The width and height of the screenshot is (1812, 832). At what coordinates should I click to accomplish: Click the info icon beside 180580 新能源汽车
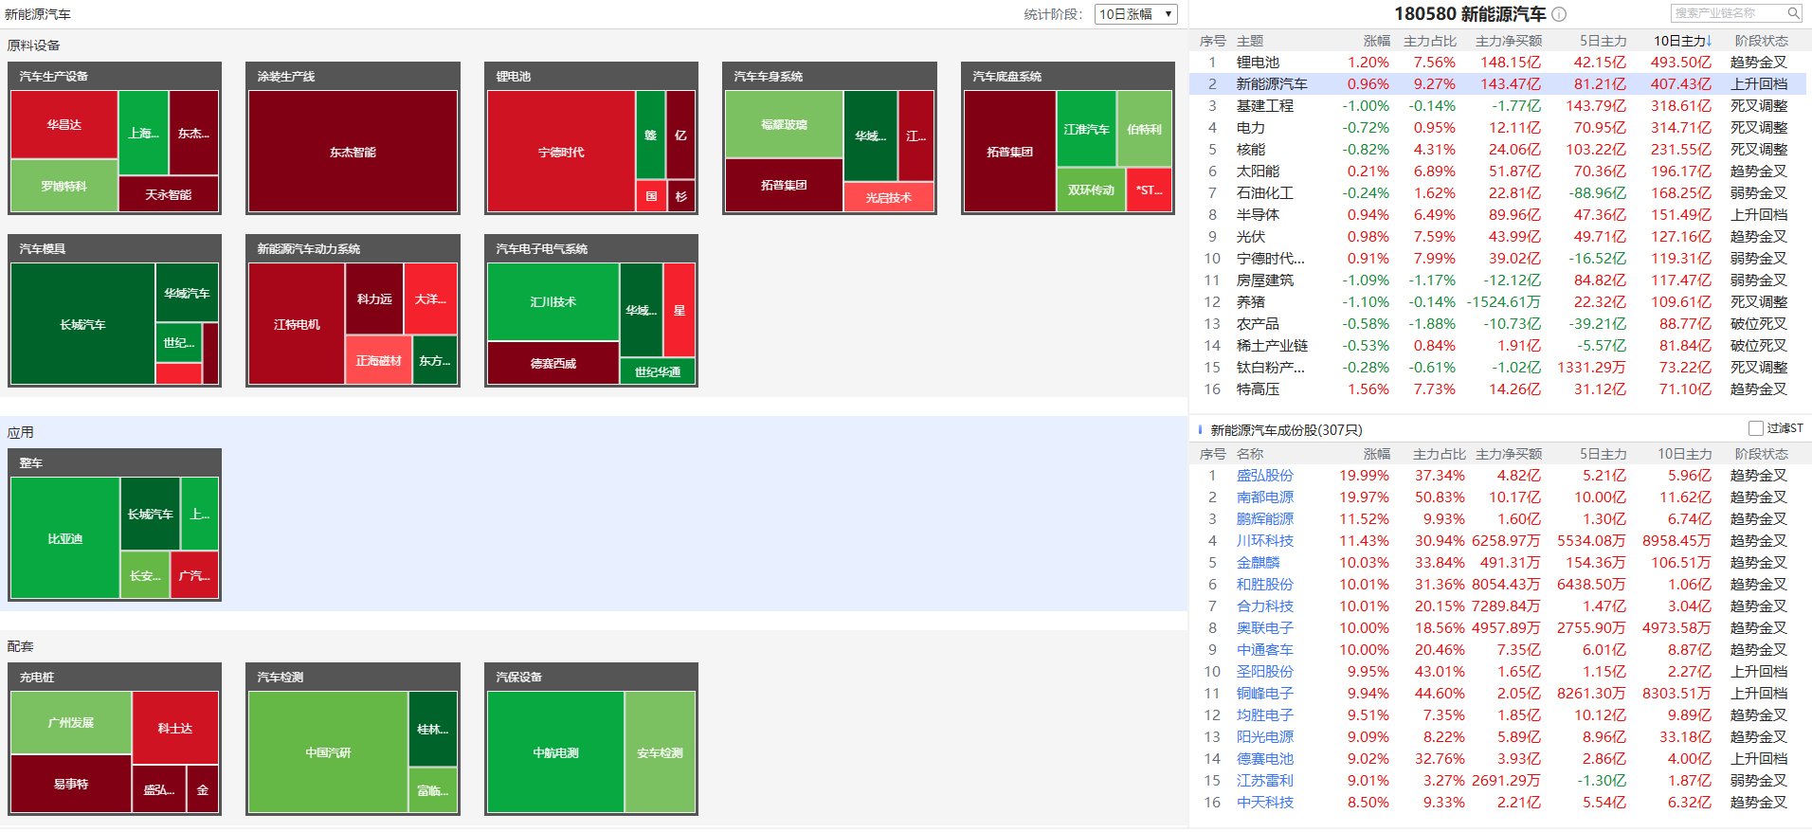coord(1559,14)
